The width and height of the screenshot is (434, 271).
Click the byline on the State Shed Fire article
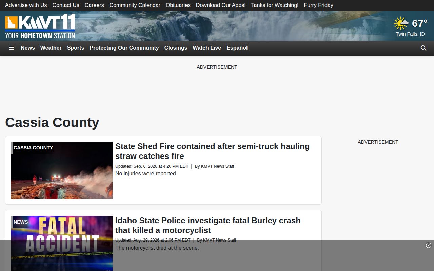tap(215, 166)
